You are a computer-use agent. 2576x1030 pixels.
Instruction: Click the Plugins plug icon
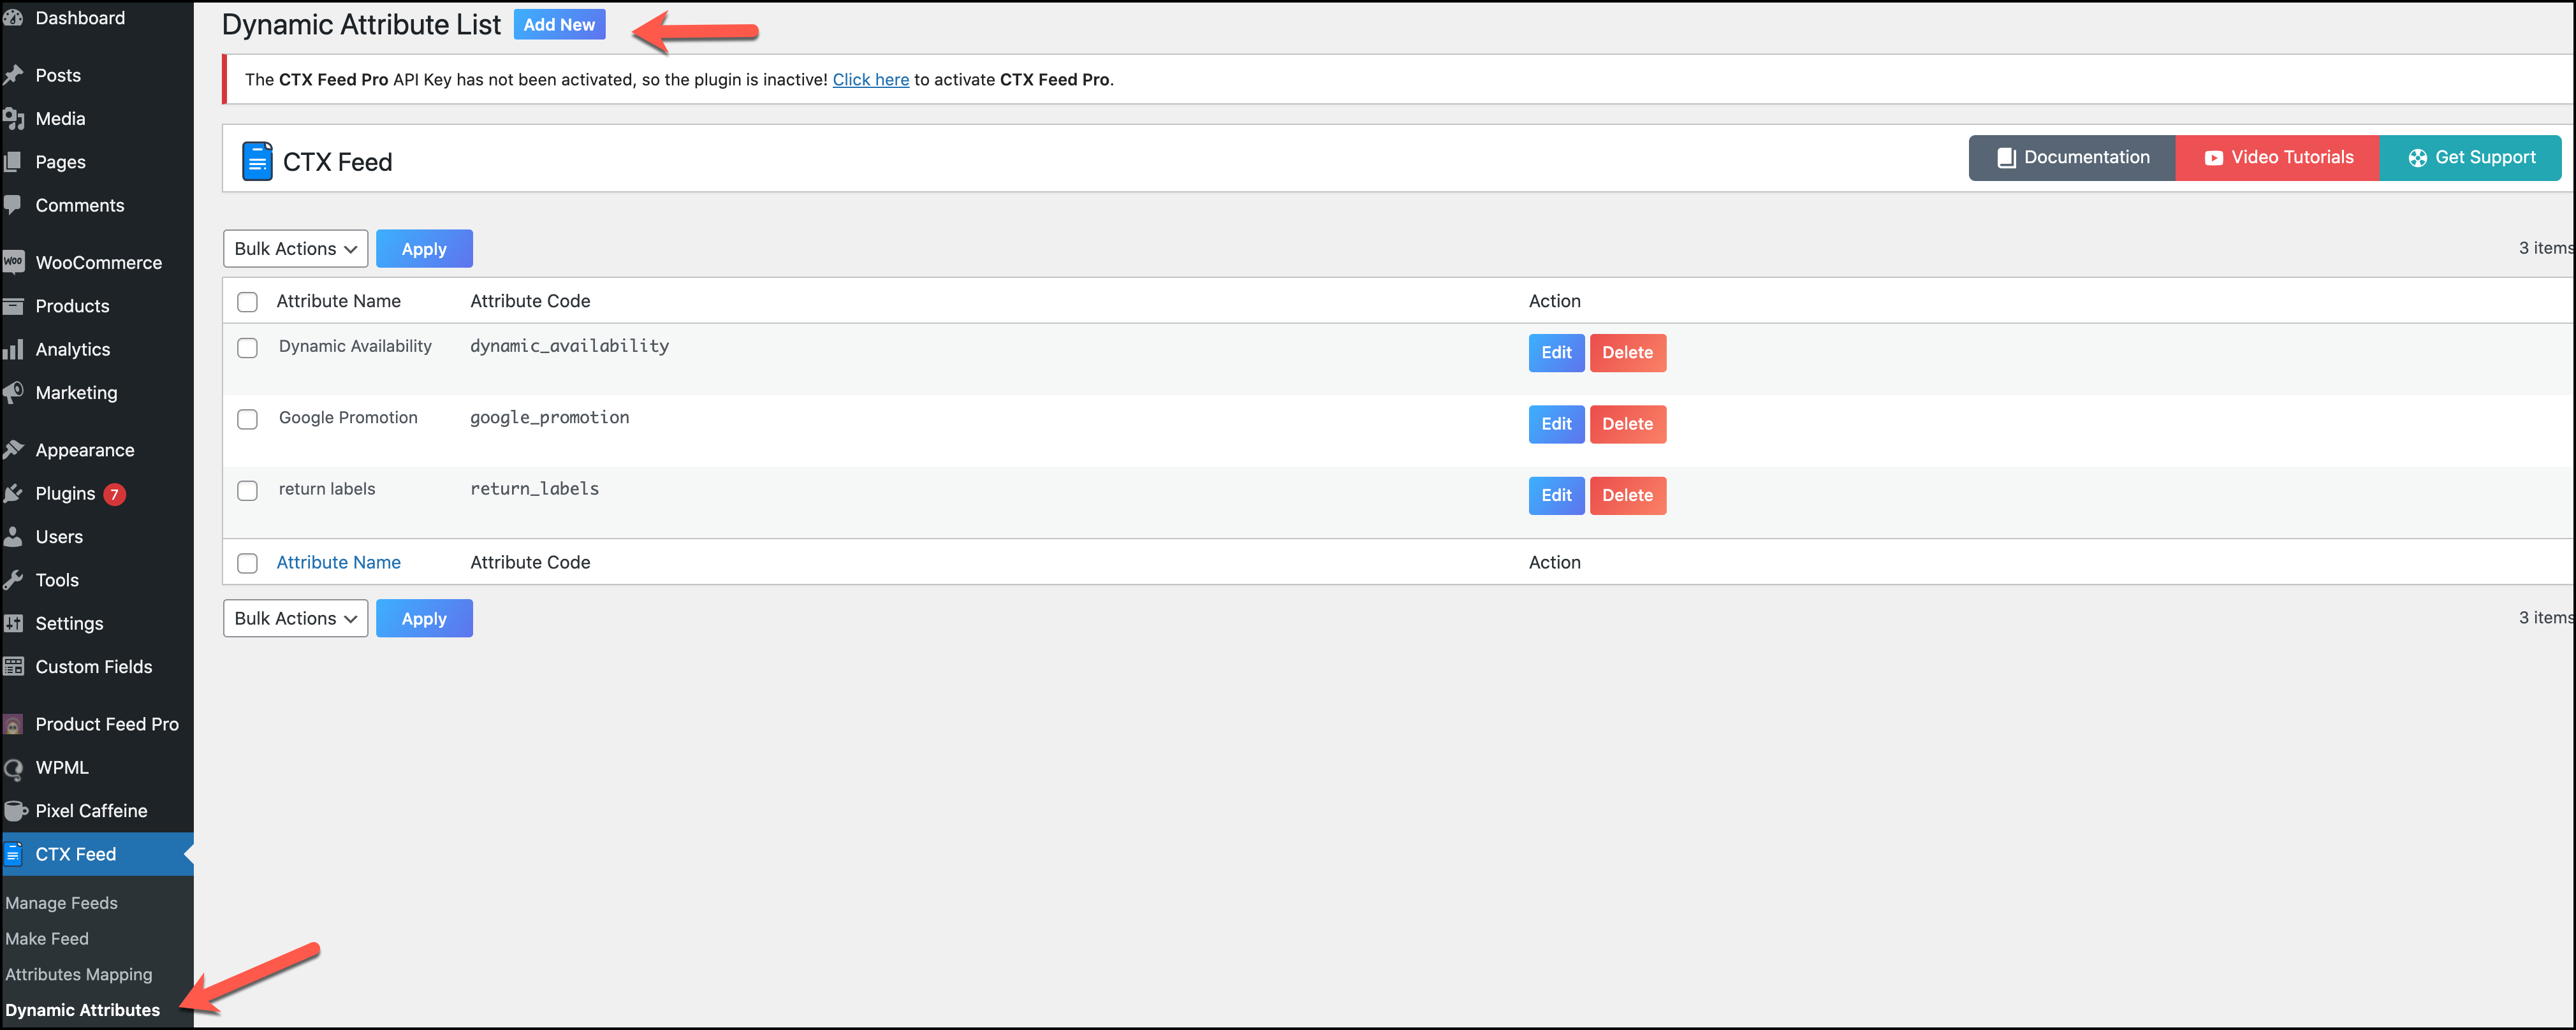point(13,493)
